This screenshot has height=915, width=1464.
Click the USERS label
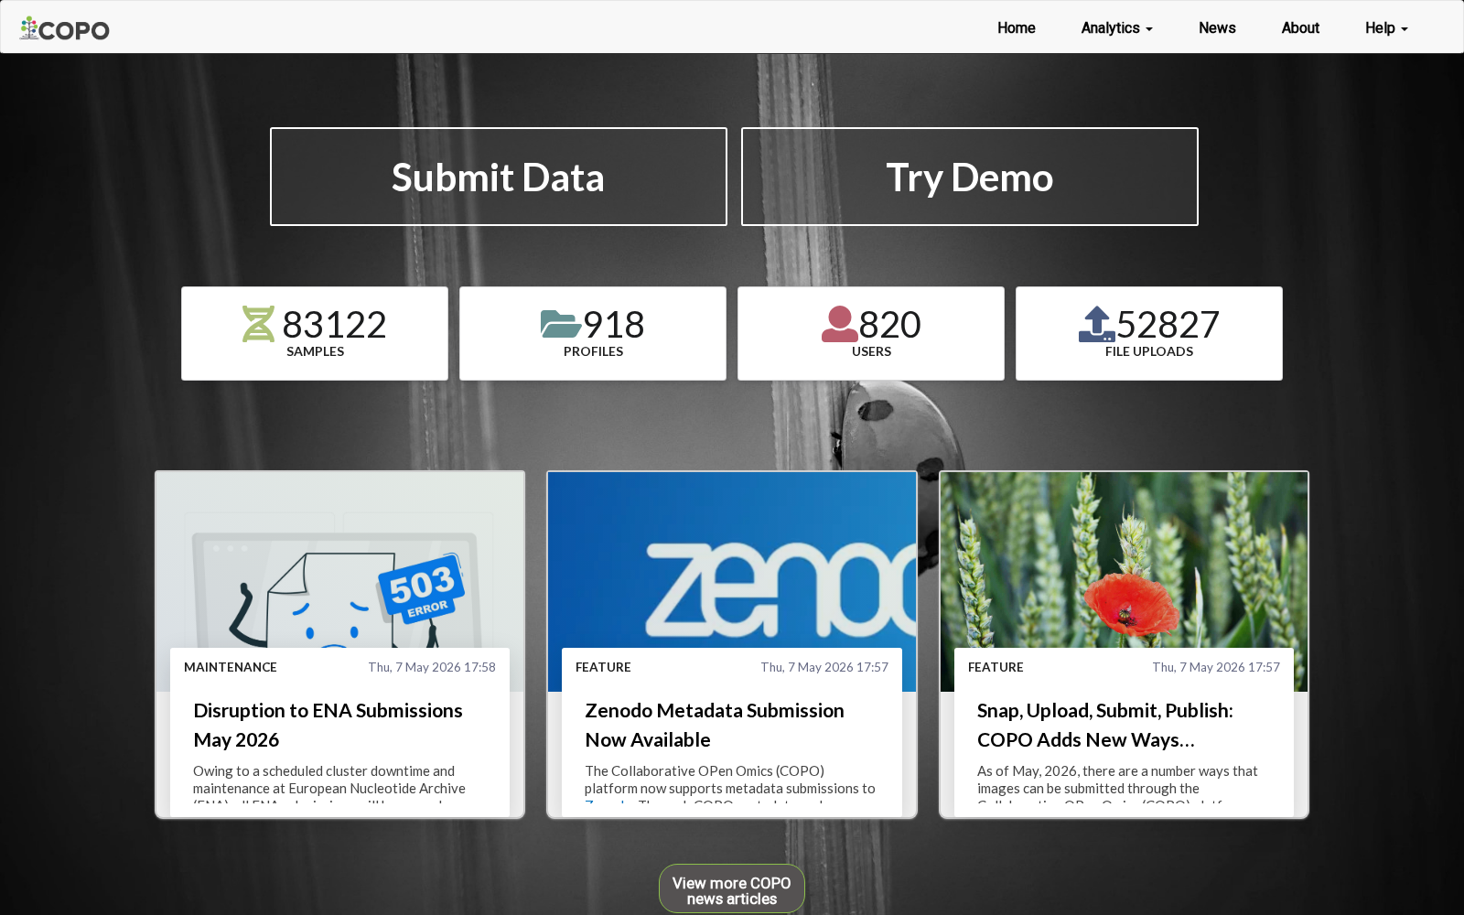pos(871,351)
